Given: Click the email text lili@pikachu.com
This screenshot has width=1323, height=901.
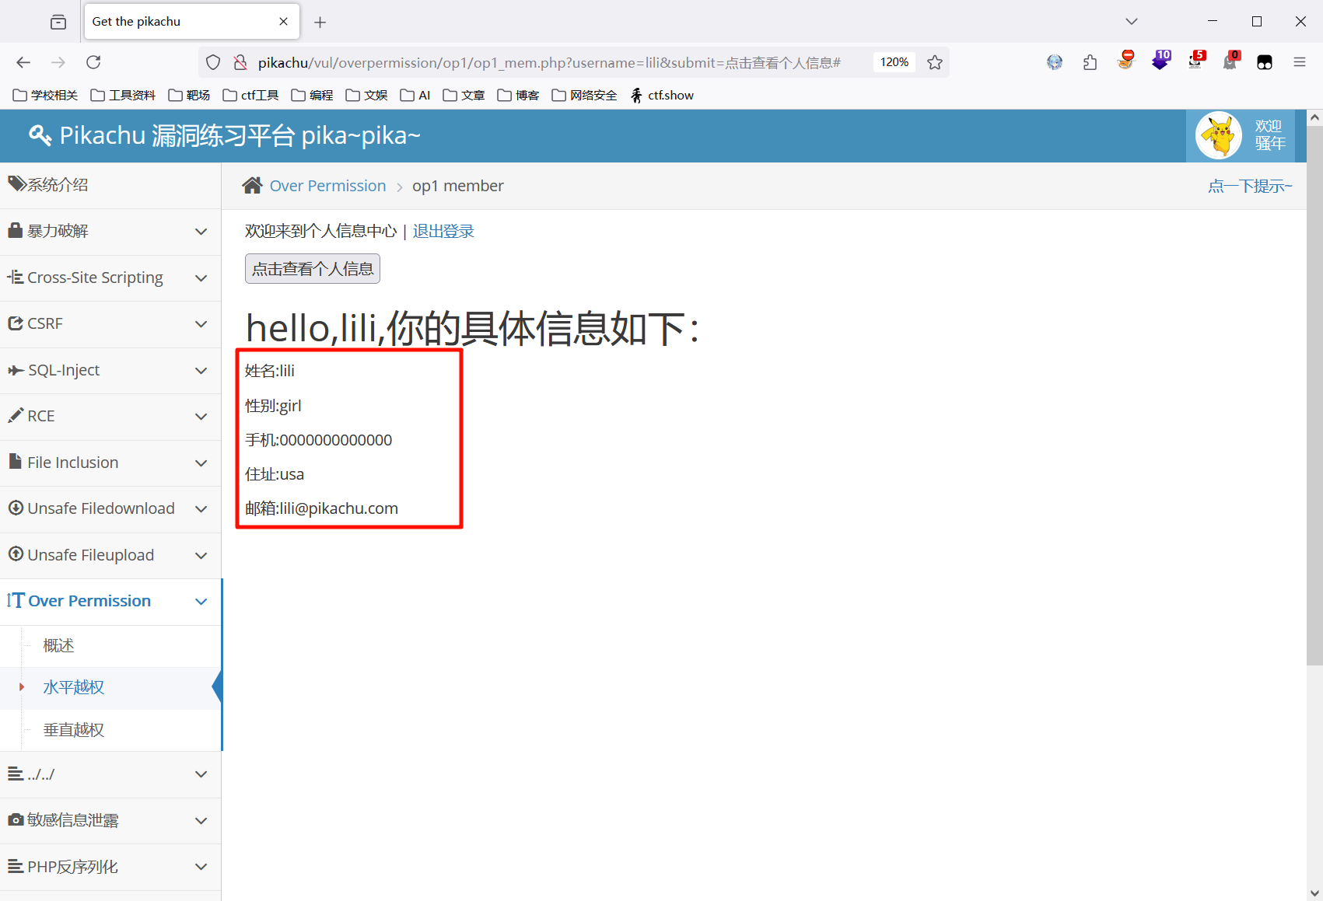Looking at the screenshot, I should tap(339, 508).
